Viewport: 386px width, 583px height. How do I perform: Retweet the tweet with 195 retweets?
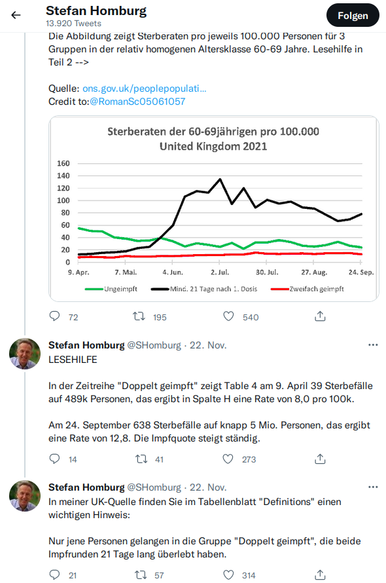(x=139, y=316)
